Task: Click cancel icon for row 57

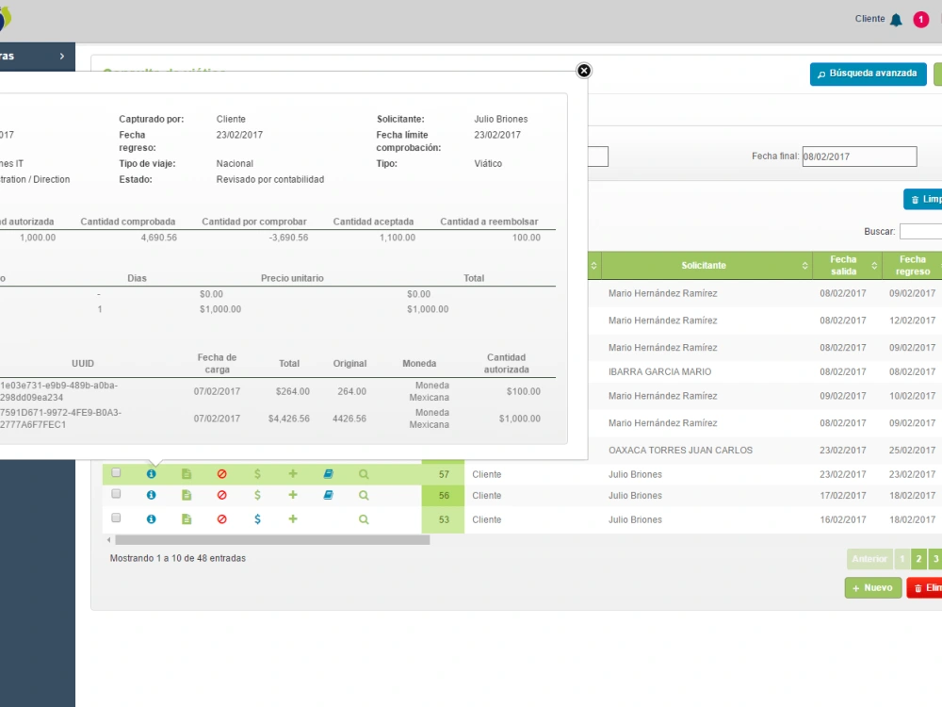Action: point(221,474)
